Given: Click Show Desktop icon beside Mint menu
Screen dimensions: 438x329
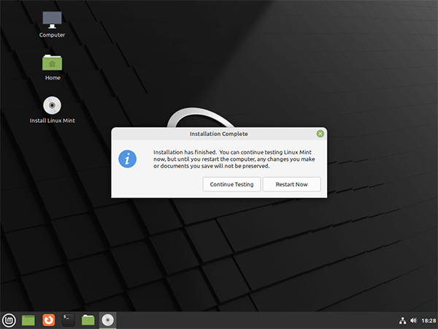Looking at the screenshot, I should point(28,319).
